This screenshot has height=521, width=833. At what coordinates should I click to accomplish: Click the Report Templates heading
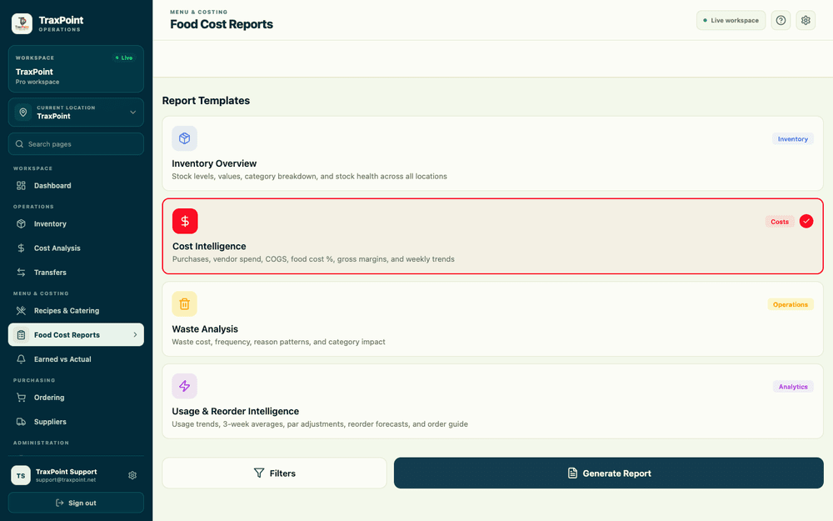[x=206, y=101]
